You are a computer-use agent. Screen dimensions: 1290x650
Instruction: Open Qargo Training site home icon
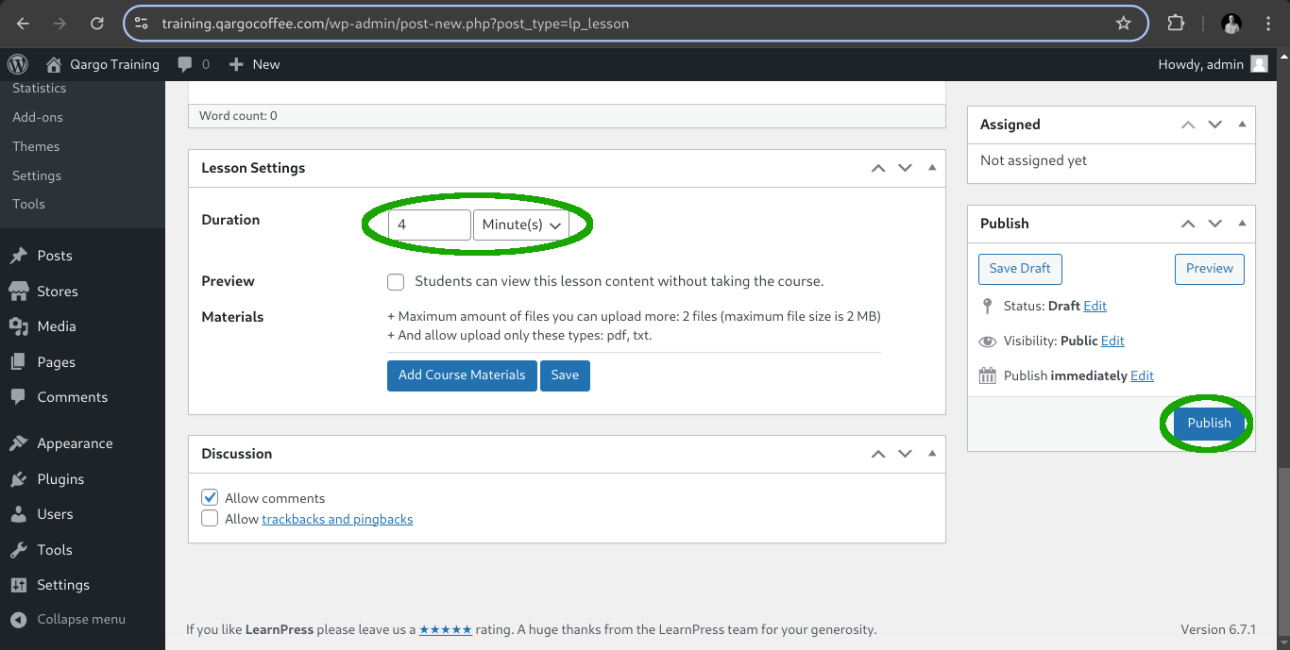point(54,64)
